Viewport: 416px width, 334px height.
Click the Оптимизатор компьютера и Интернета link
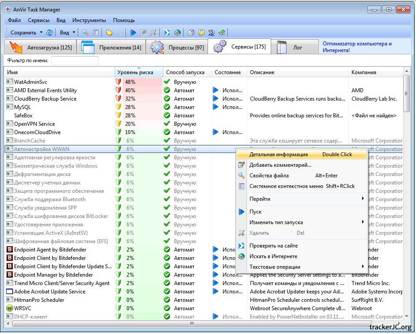click(x=357, y=47)
